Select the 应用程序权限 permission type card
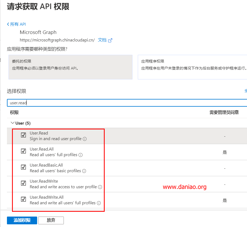 pos(192,67)
